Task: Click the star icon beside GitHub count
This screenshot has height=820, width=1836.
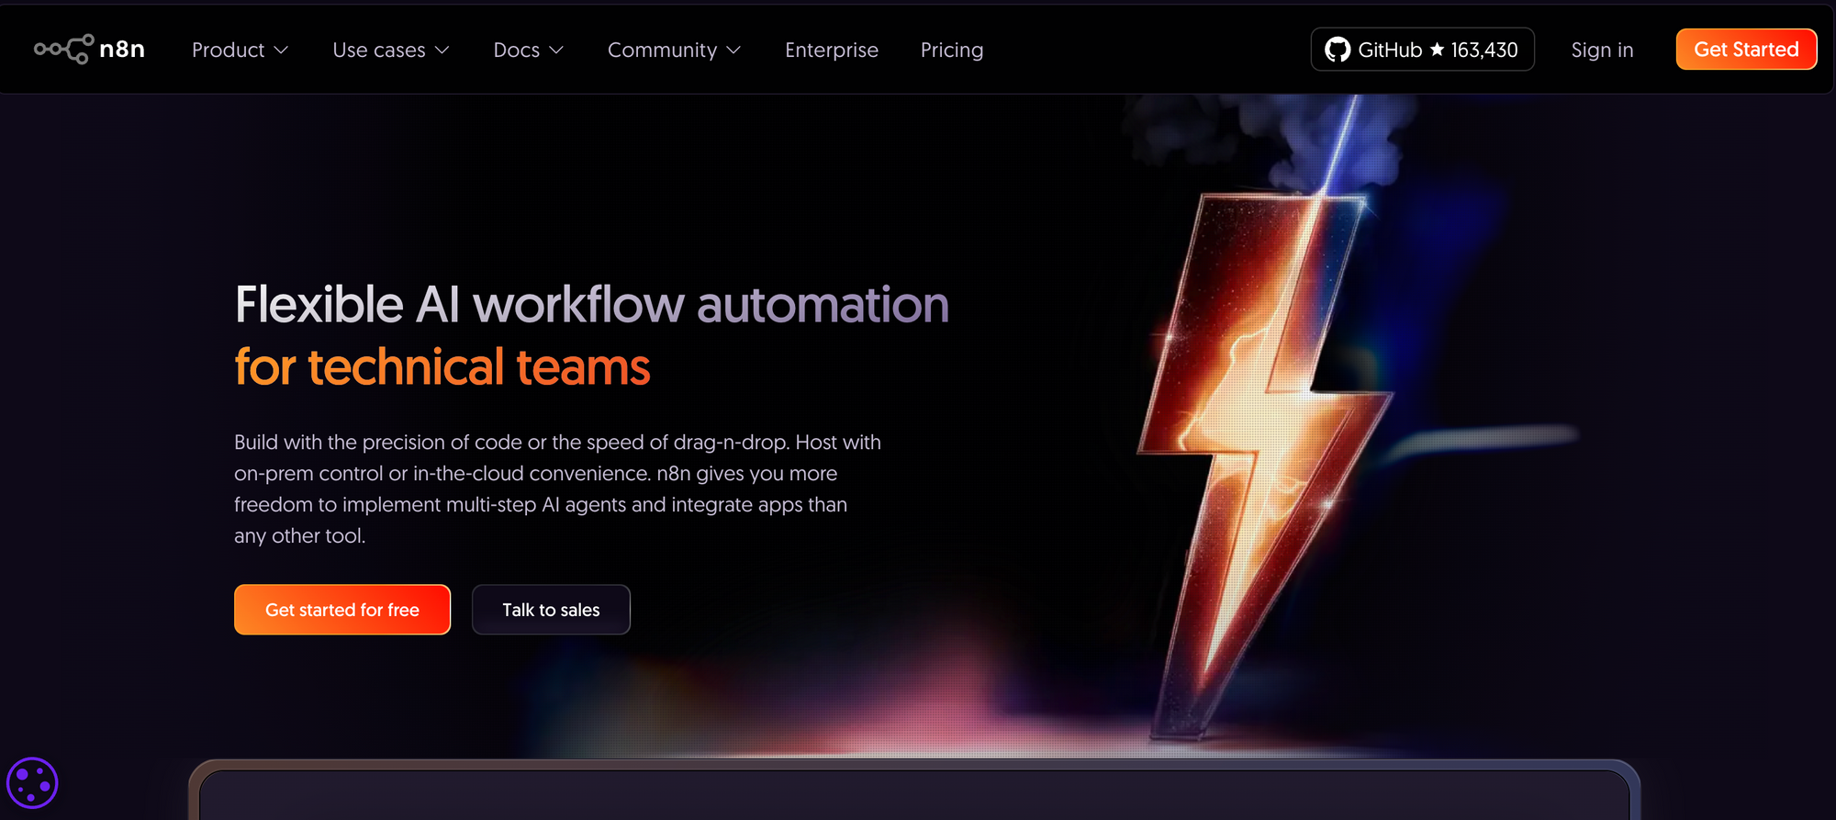Action: tap(1437, 50)
